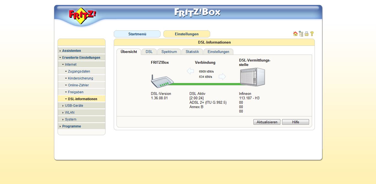The height and width of the screenshot is (184, 376).
Task: Switch to the Spektrum tab
Action: 169,52
